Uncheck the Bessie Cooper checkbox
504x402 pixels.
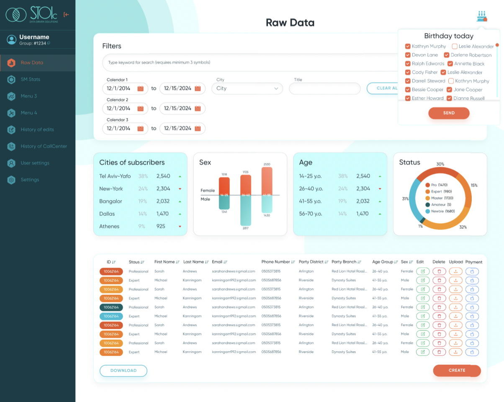tap(408, 90)
